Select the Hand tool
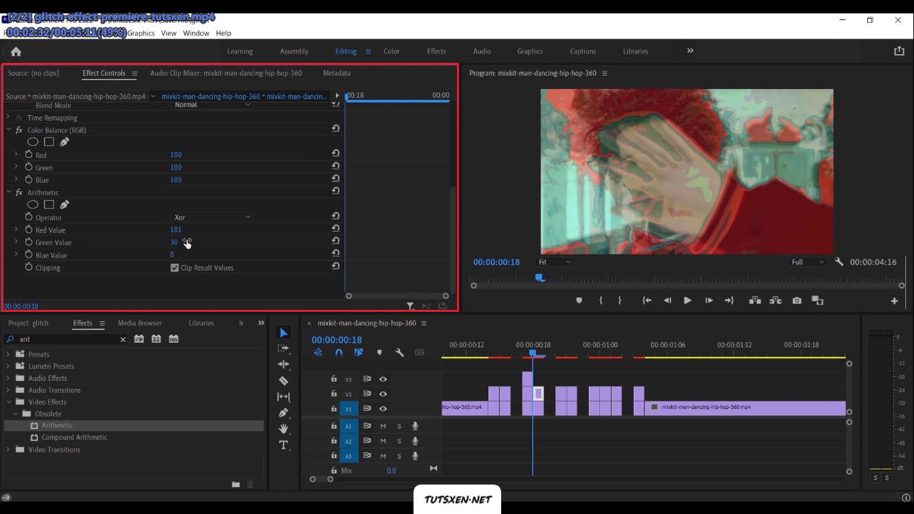 tap(283, 429)
